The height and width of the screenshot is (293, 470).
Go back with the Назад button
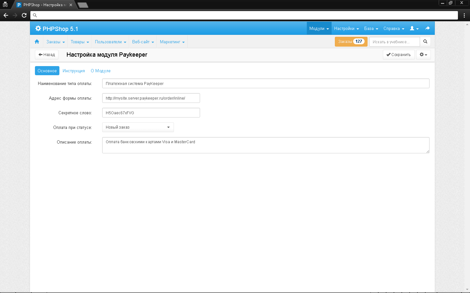(x=47, y=55)
